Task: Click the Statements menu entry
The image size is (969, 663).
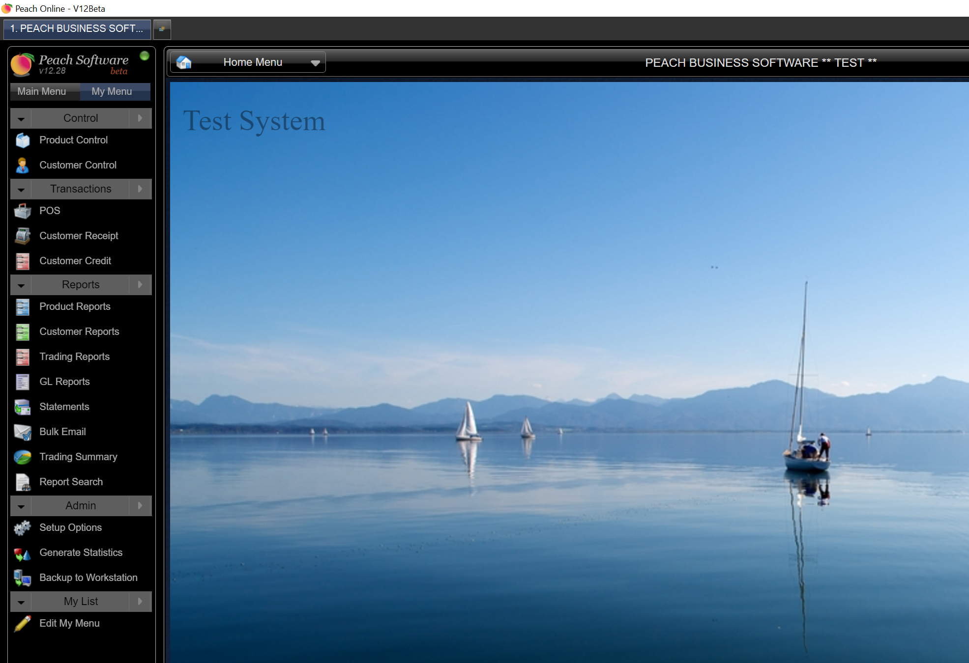Action: [x=64, y=407]
